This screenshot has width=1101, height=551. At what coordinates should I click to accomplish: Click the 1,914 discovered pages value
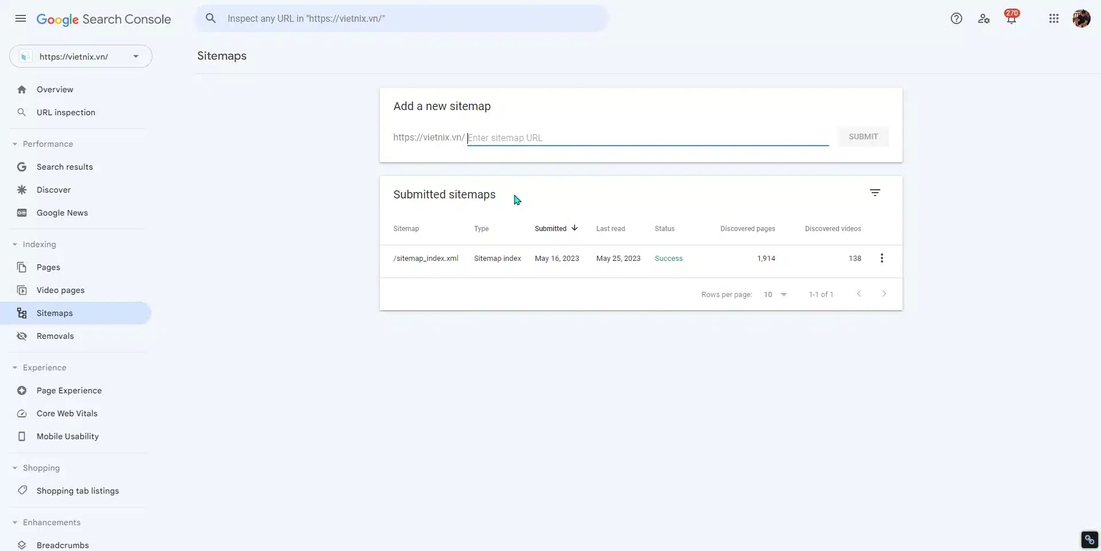766,259
